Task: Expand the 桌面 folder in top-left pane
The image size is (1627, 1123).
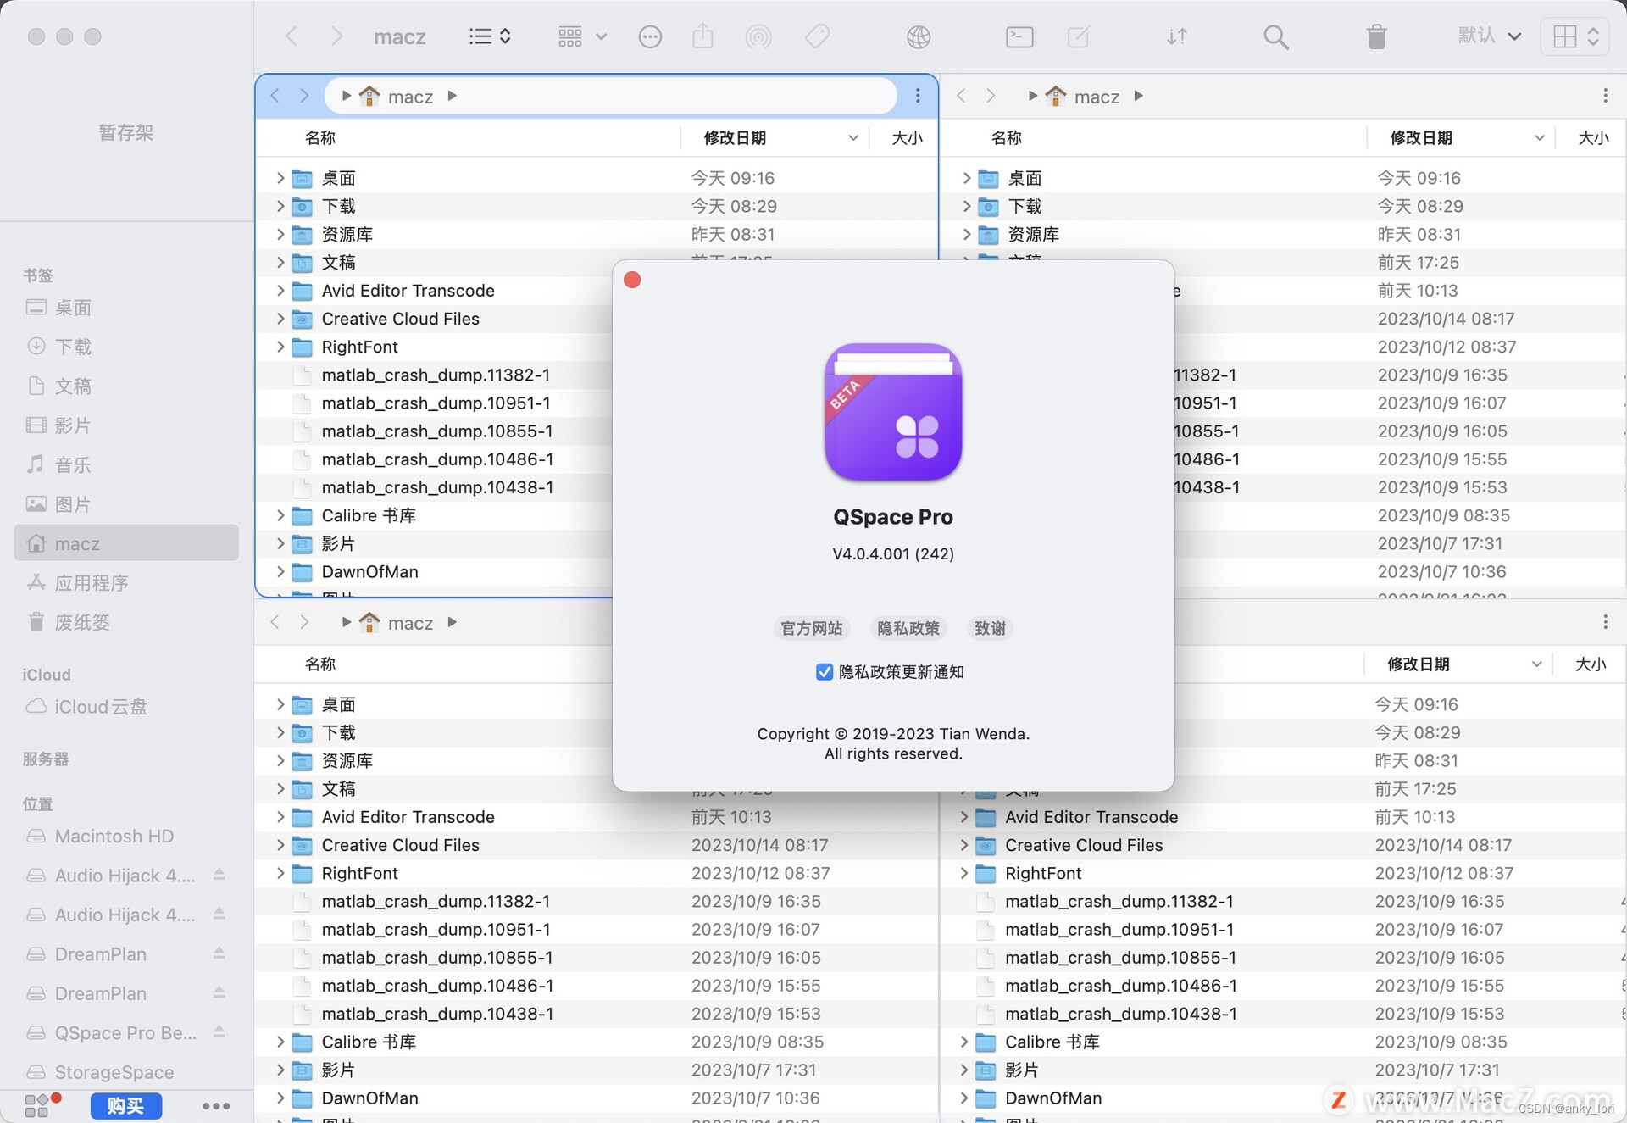Action: point(280,178)
